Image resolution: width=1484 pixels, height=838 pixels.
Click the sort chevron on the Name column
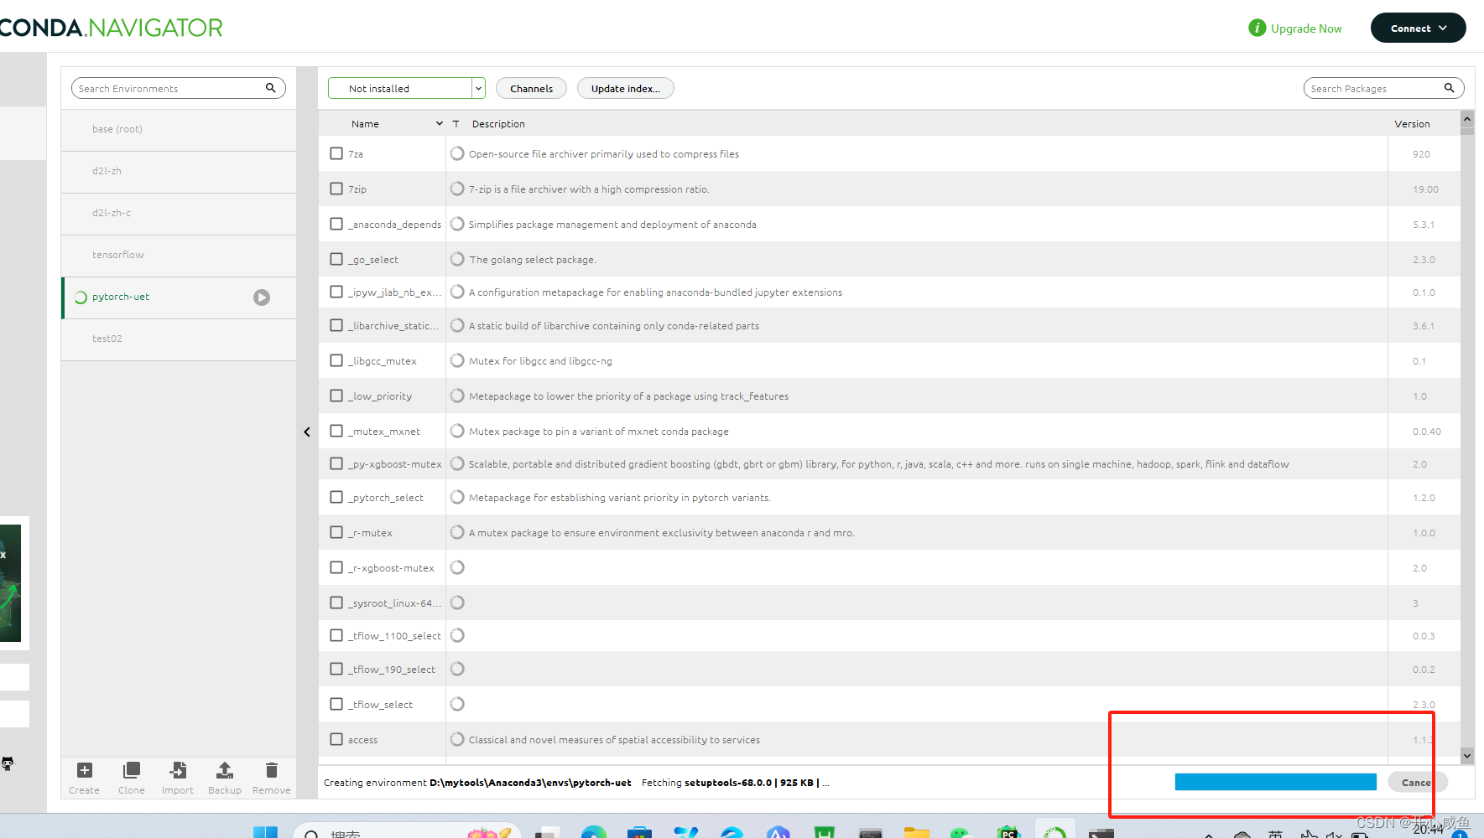pos(439,123)
